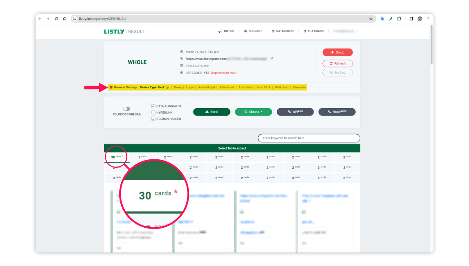This screenshot has height=266, width=469.
Task: Click the Listly logo
Action: pyautogui.click(x=114, y=31)
